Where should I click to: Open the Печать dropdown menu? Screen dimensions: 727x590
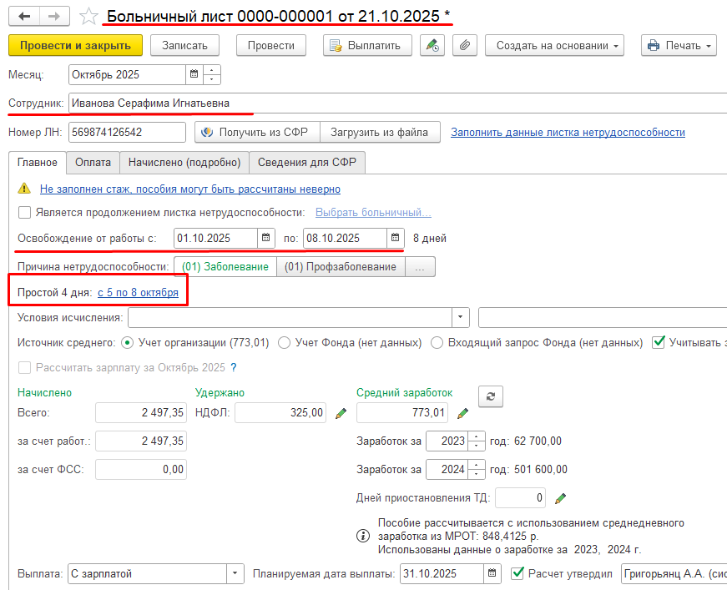coord(679,45)
